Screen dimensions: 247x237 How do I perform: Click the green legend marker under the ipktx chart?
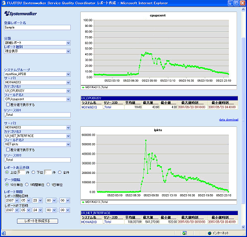click(x=83, y=202)
